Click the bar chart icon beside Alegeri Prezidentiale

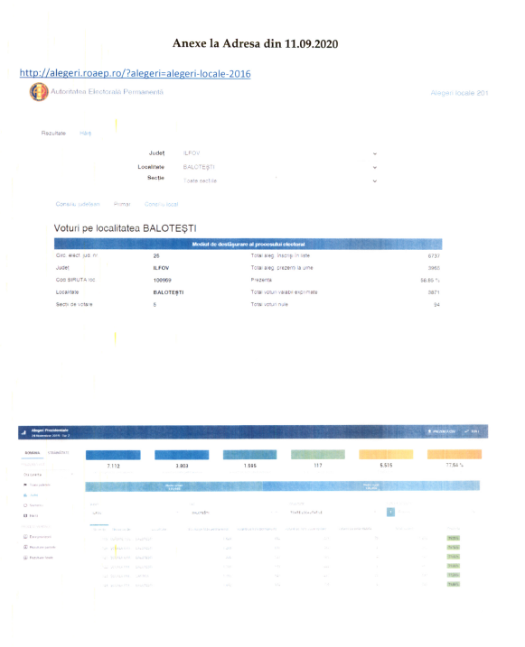click(24, 432)
